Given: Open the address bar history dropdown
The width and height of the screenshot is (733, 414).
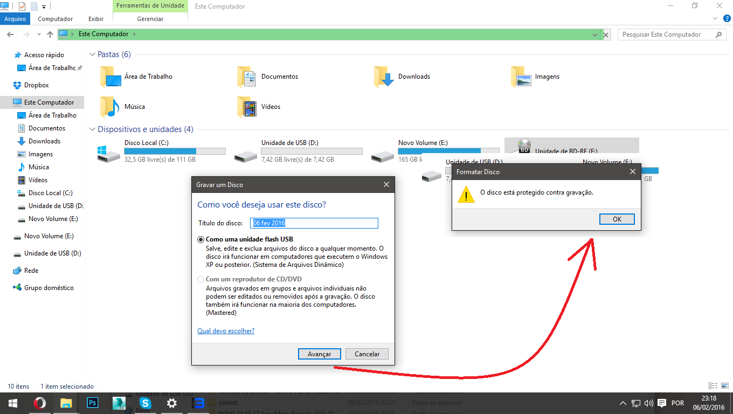Looking at the screenshot, I should [x=595, y=34].
